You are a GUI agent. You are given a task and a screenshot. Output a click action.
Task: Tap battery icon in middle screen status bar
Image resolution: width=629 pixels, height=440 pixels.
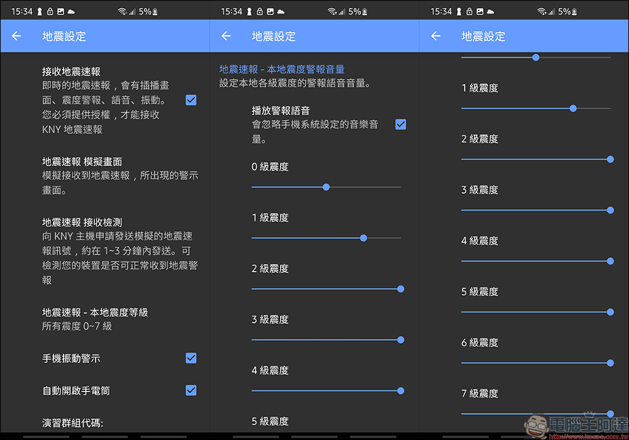click(364, 11)
